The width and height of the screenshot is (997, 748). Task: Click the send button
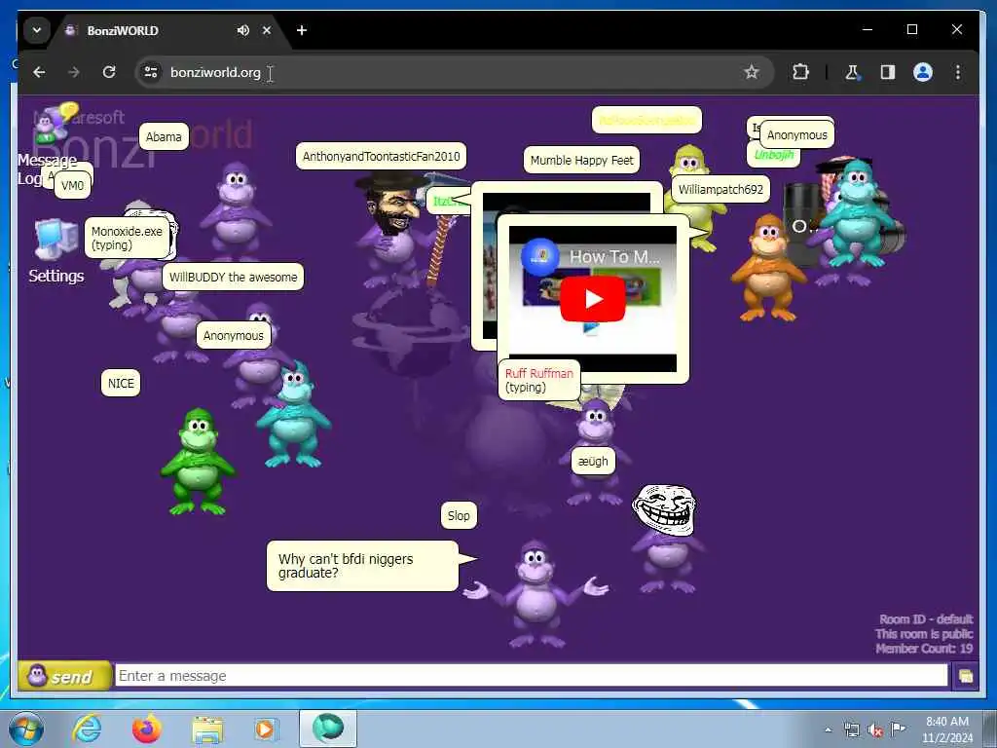point(64,676)
